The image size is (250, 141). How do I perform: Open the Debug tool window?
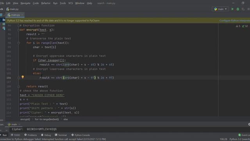[46, 135]
